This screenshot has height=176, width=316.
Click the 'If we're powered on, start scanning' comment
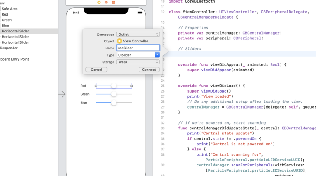(x=222, y=123)
